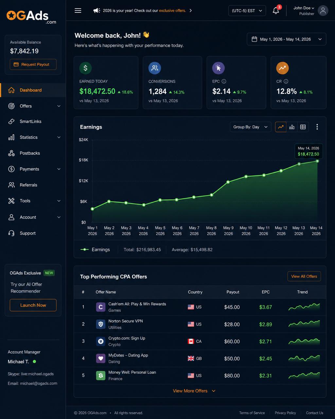Click MyDates heart offer icon
335x419 pixels.
[100, 358]
